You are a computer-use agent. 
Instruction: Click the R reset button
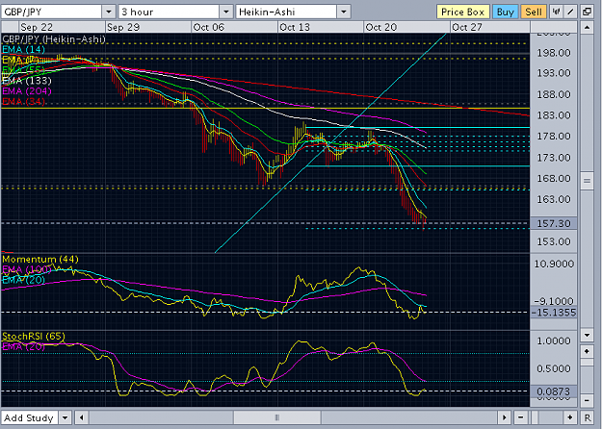(x=587, y=417)
